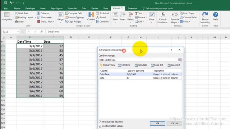This screenshot has height=129, width=230.
Task: Click the Primary Key button
Action: [x=107, y=65]
